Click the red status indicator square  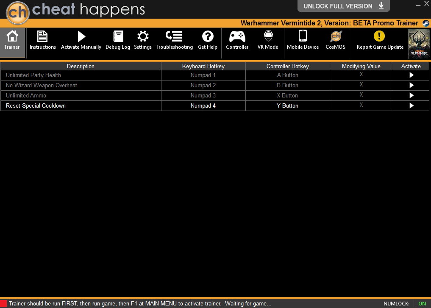(x=3, y=304)
